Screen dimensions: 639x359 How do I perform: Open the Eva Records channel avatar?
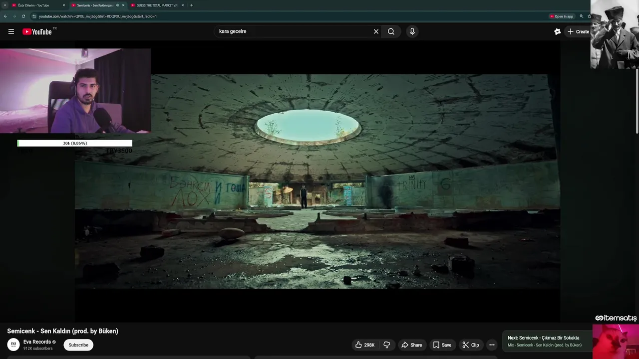pyautogui.click(x=13, y=345)
